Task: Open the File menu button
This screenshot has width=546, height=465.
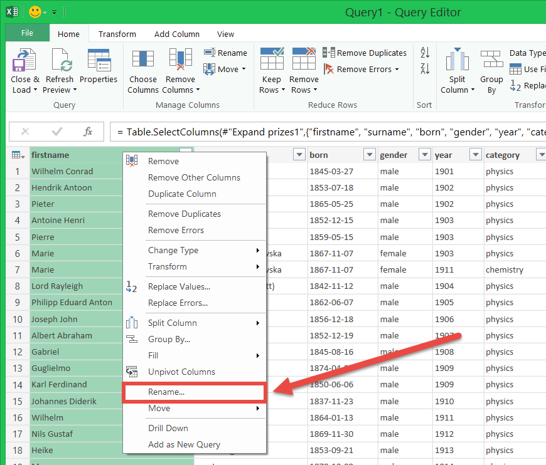Action: tap(28, 33)
